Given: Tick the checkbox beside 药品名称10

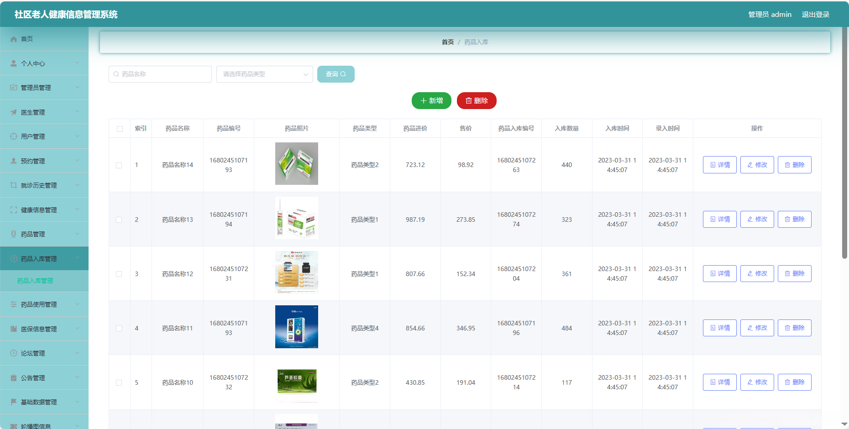Looking at the screenshot, I should 120,382.
